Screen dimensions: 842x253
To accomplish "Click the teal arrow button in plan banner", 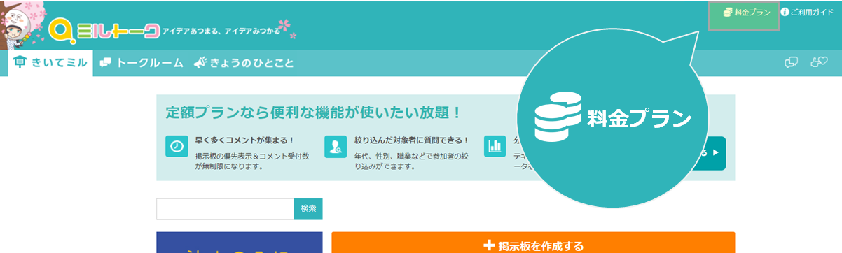I will point(715,153).
